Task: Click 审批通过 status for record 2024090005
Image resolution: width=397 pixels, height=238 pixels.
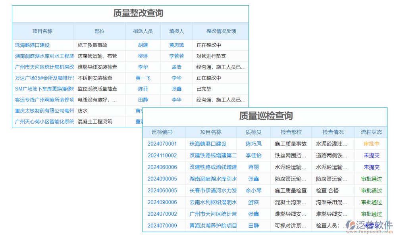Action: click(x=370, y=179)
